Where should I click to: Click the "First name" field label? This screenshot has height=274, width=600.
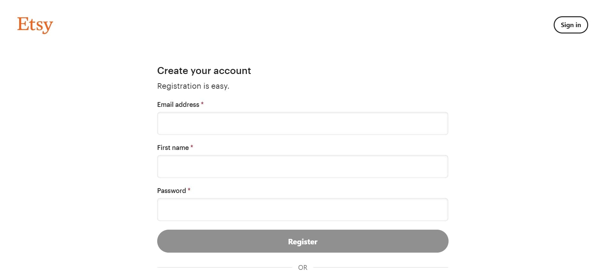[x=173, y=148]
